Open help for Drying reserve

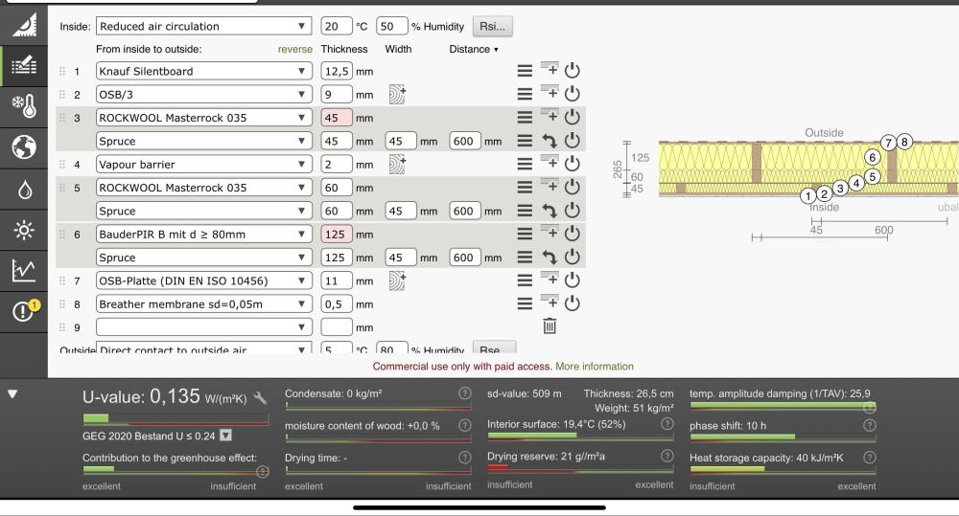click(667, 456)
